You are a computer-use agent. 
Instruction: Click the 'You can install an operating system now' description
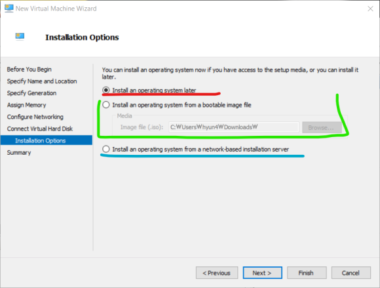[x=230, y=73]
